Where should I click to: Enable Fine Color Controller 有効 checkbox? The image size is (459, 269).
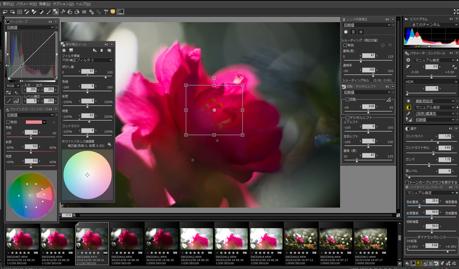(8, 122)
